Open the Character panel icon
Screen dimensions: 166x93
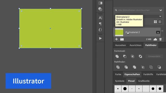tap(100, 18)
